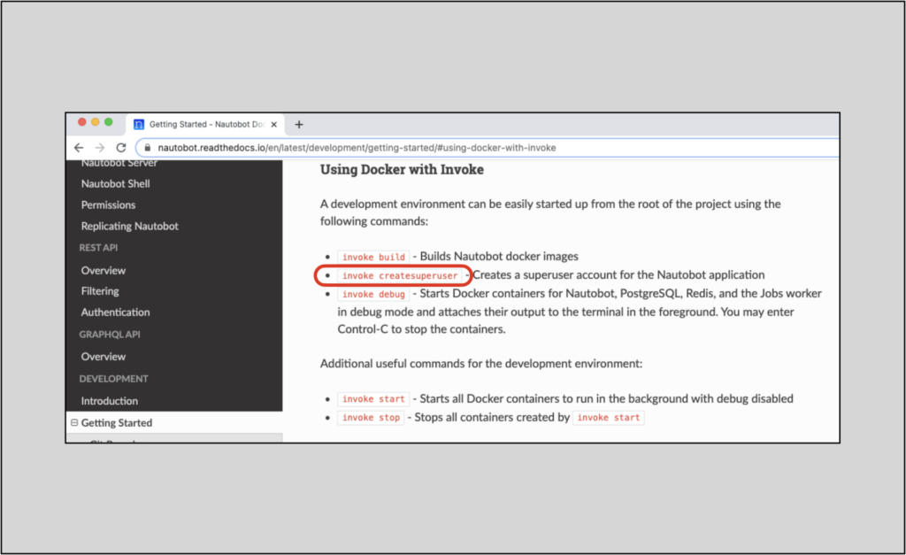Open Permissions page in sidebar
Viewport: 906px width, 555px height.
point(108,205)
